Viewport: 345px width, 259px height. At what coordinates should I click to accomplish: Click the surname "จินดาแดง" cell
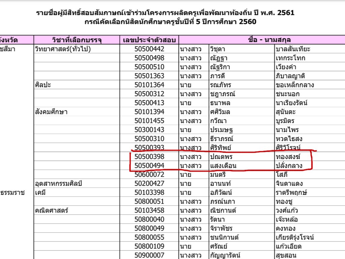pyautogui.click(x=289, y=183)
